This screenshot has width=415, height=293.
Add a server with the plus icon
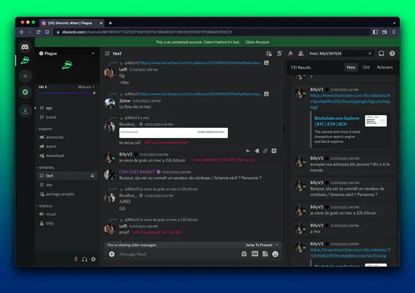25,76
